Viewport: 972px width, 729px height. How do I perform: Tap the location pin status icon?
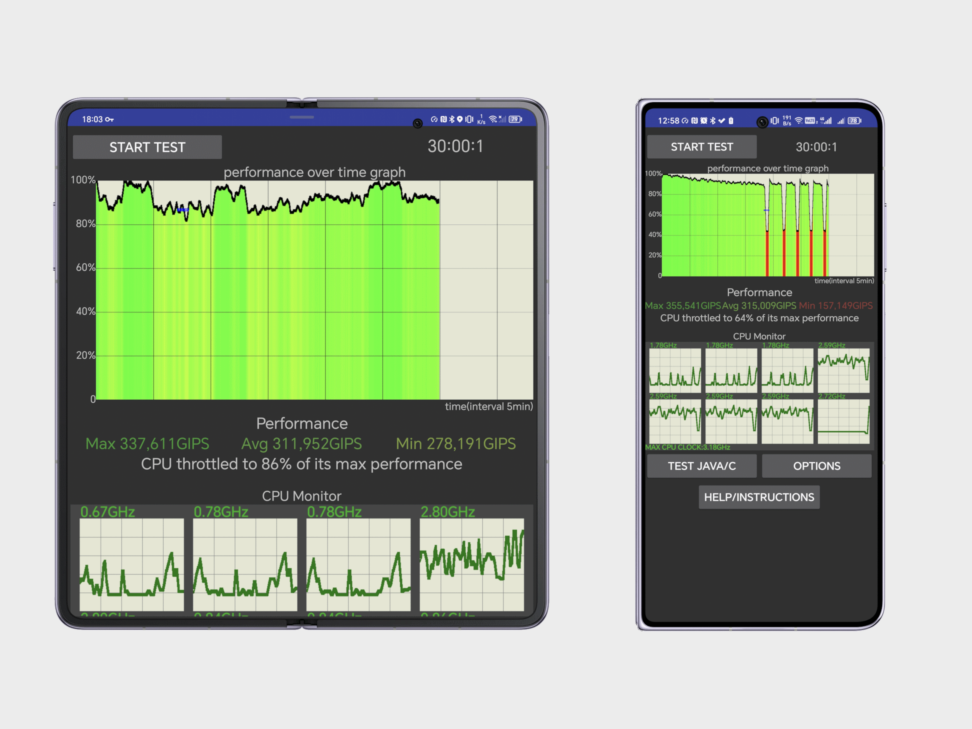coord(460,119)
